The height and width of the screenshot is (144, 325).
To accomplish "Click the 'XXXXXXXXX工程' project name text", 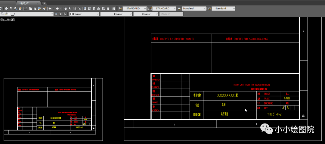I will coord(227,95).
